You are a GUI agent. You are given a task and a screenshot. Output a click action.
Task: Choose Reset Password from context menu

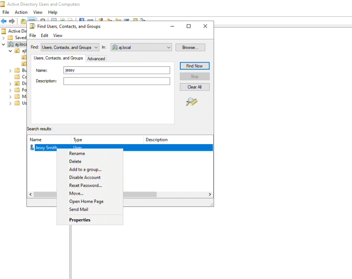pos(85,185)
